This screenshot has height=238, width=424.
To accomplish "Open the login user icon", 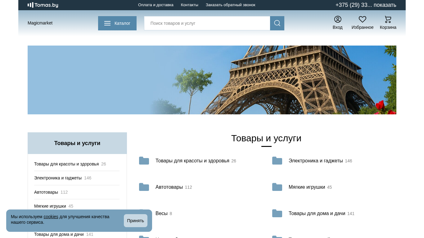I will [337, 20].
